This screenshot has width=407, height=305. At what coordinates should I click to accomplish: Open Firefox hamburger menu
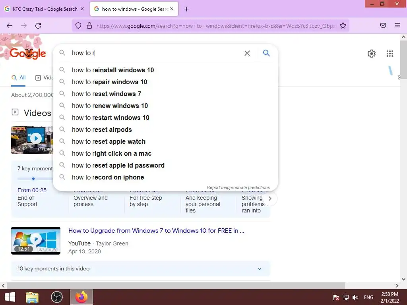click(397, 25)
